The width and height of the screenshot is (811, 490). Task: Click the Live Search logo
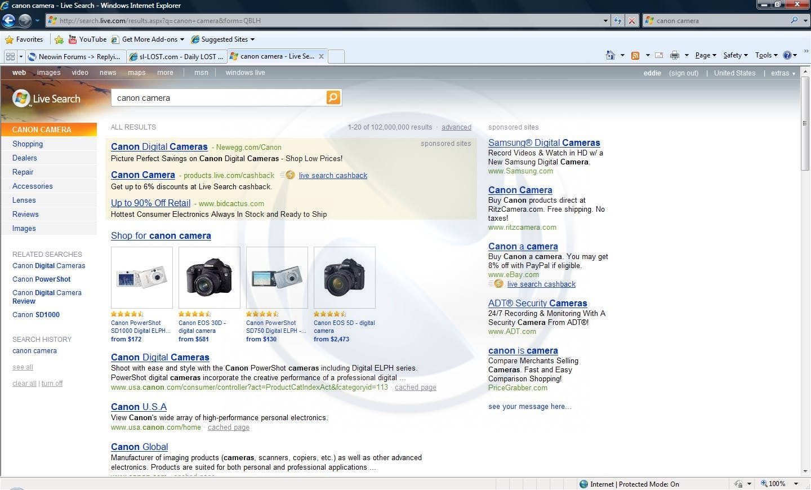[47, 99]
